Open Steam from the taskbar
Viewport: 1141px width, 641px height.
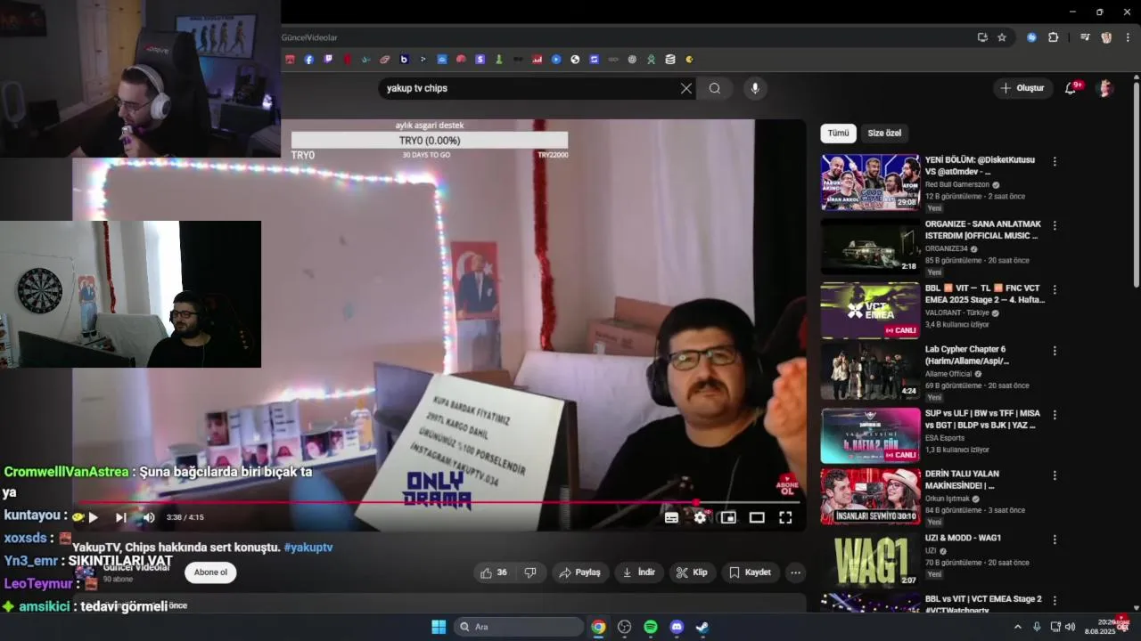[x=702, y=627]
